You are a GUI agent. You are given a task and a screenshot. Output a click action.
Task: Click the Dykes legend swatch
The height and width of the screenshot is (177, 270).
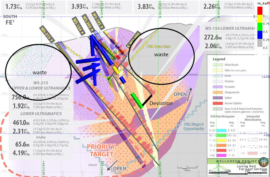[218, 70]
